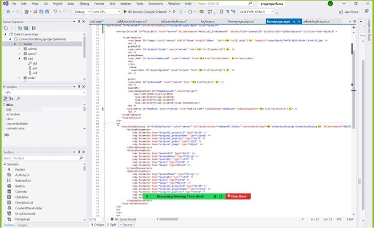Open the IIS Express browser dropdown arrow
Viewport: 374px width, 228px height.
(169, 11)
